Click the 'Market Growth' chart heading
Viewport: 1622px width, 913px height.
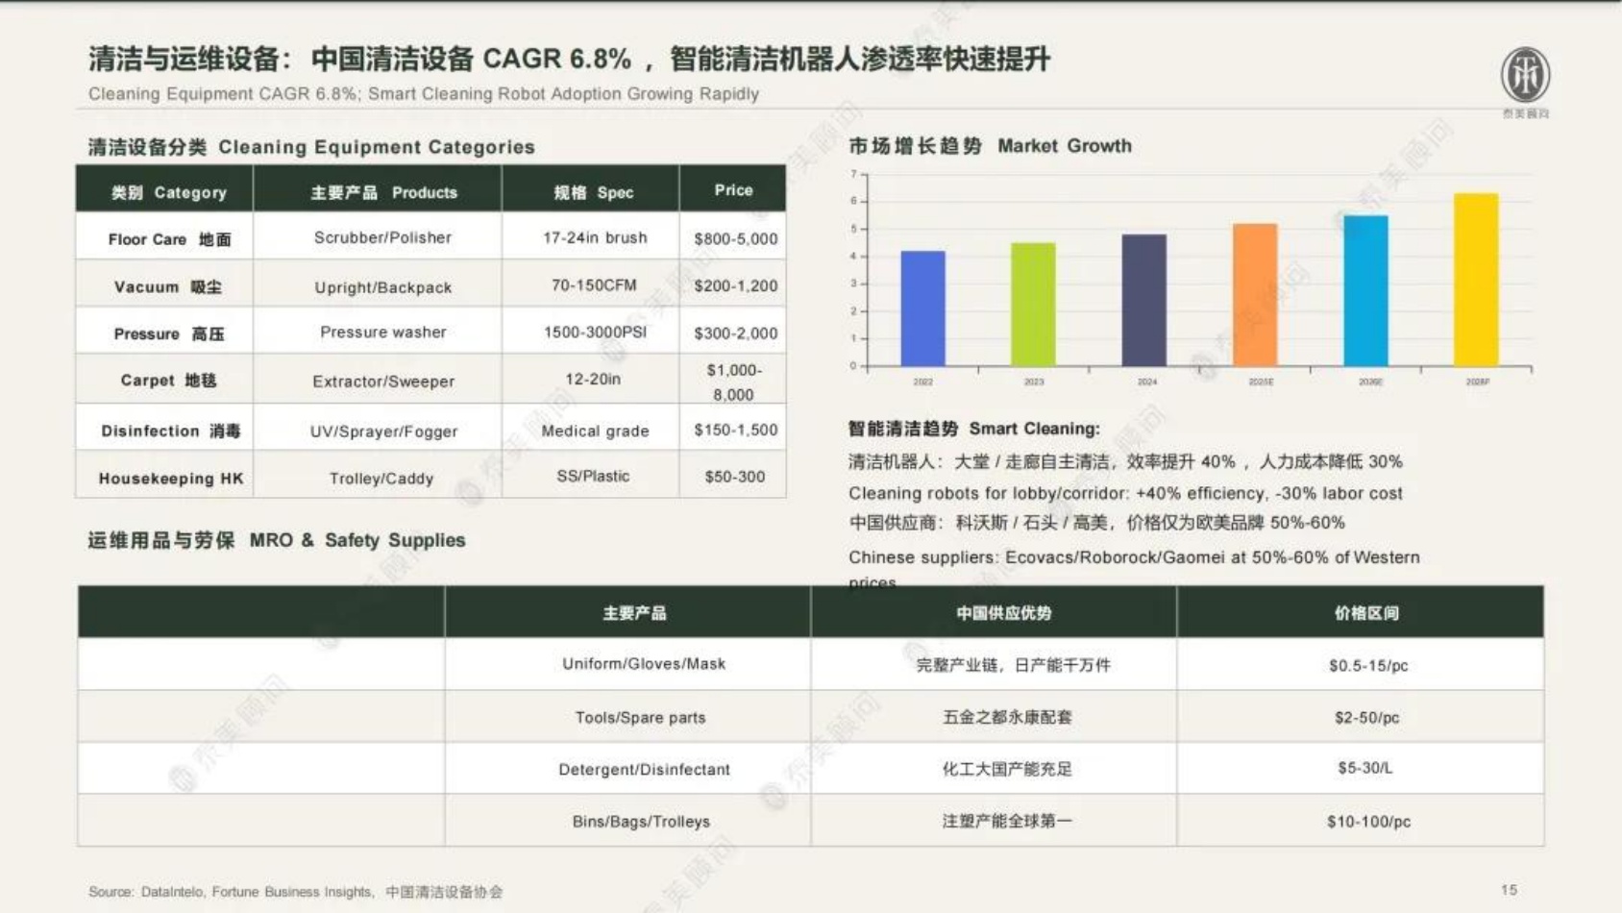pyautogui.click(x=990, y=146)
